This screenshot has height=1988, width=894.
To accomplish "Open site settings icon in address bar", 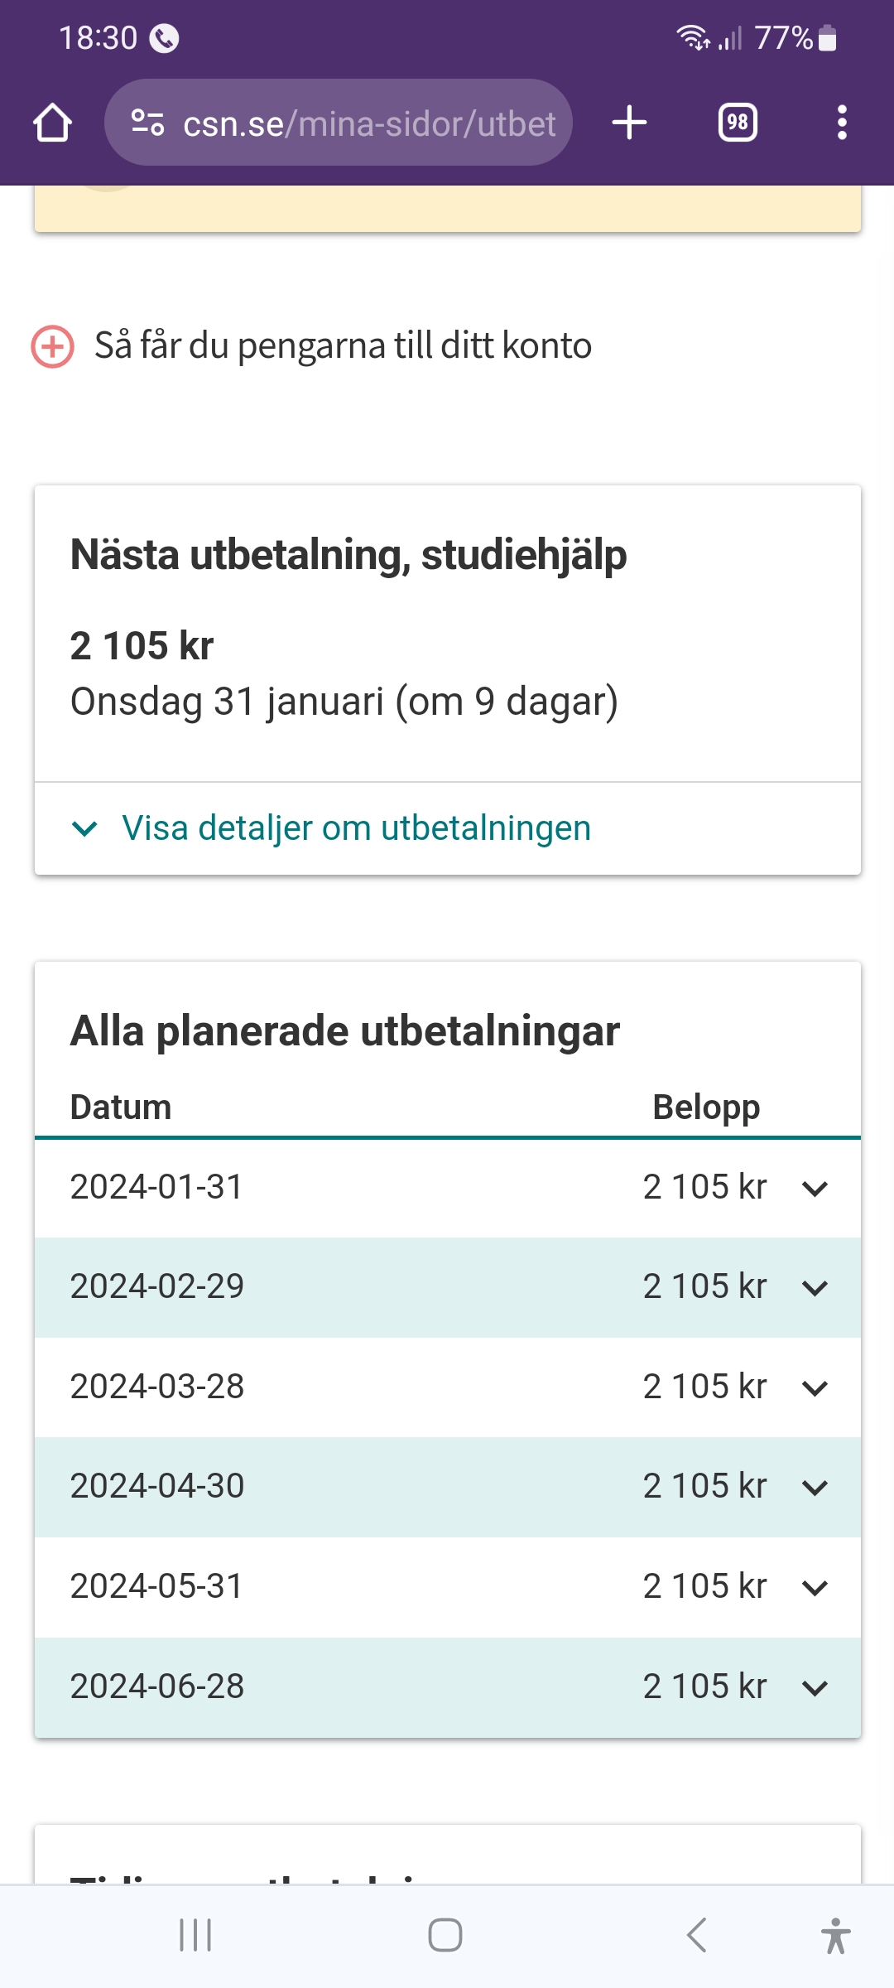I will (x=147, y=123).
